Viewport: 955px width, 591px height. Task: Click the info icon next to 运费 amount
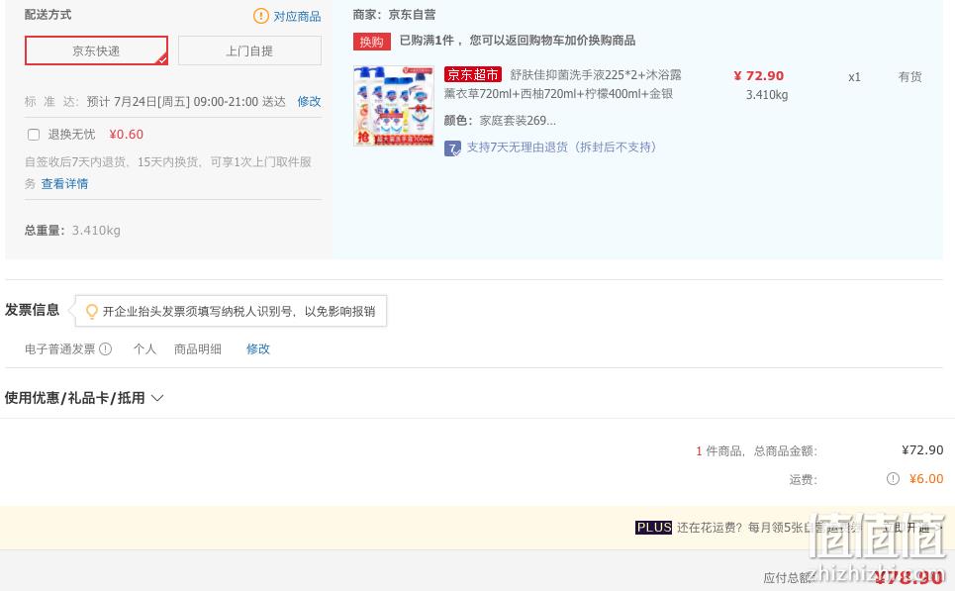893,479
